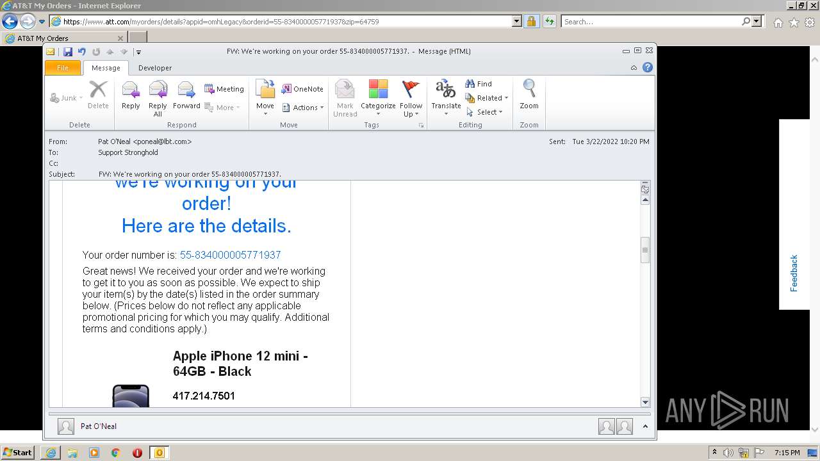Click Pat O'Neal contact photo icon
820x461 pixels.
point(65,426)
